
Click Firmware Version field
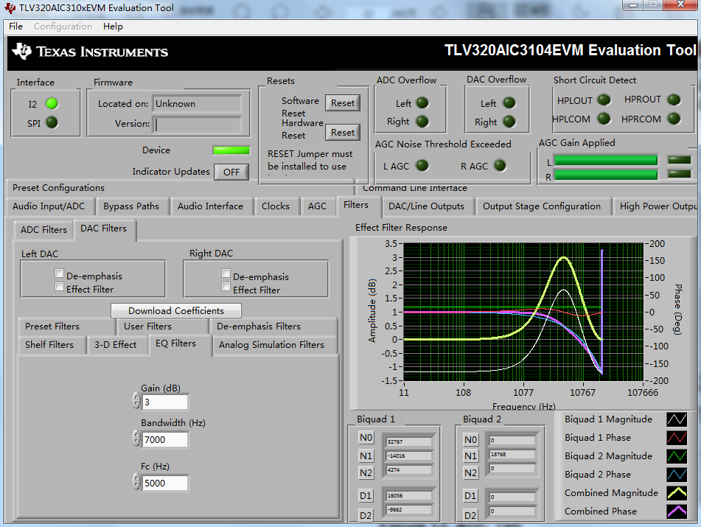(198, 124)
